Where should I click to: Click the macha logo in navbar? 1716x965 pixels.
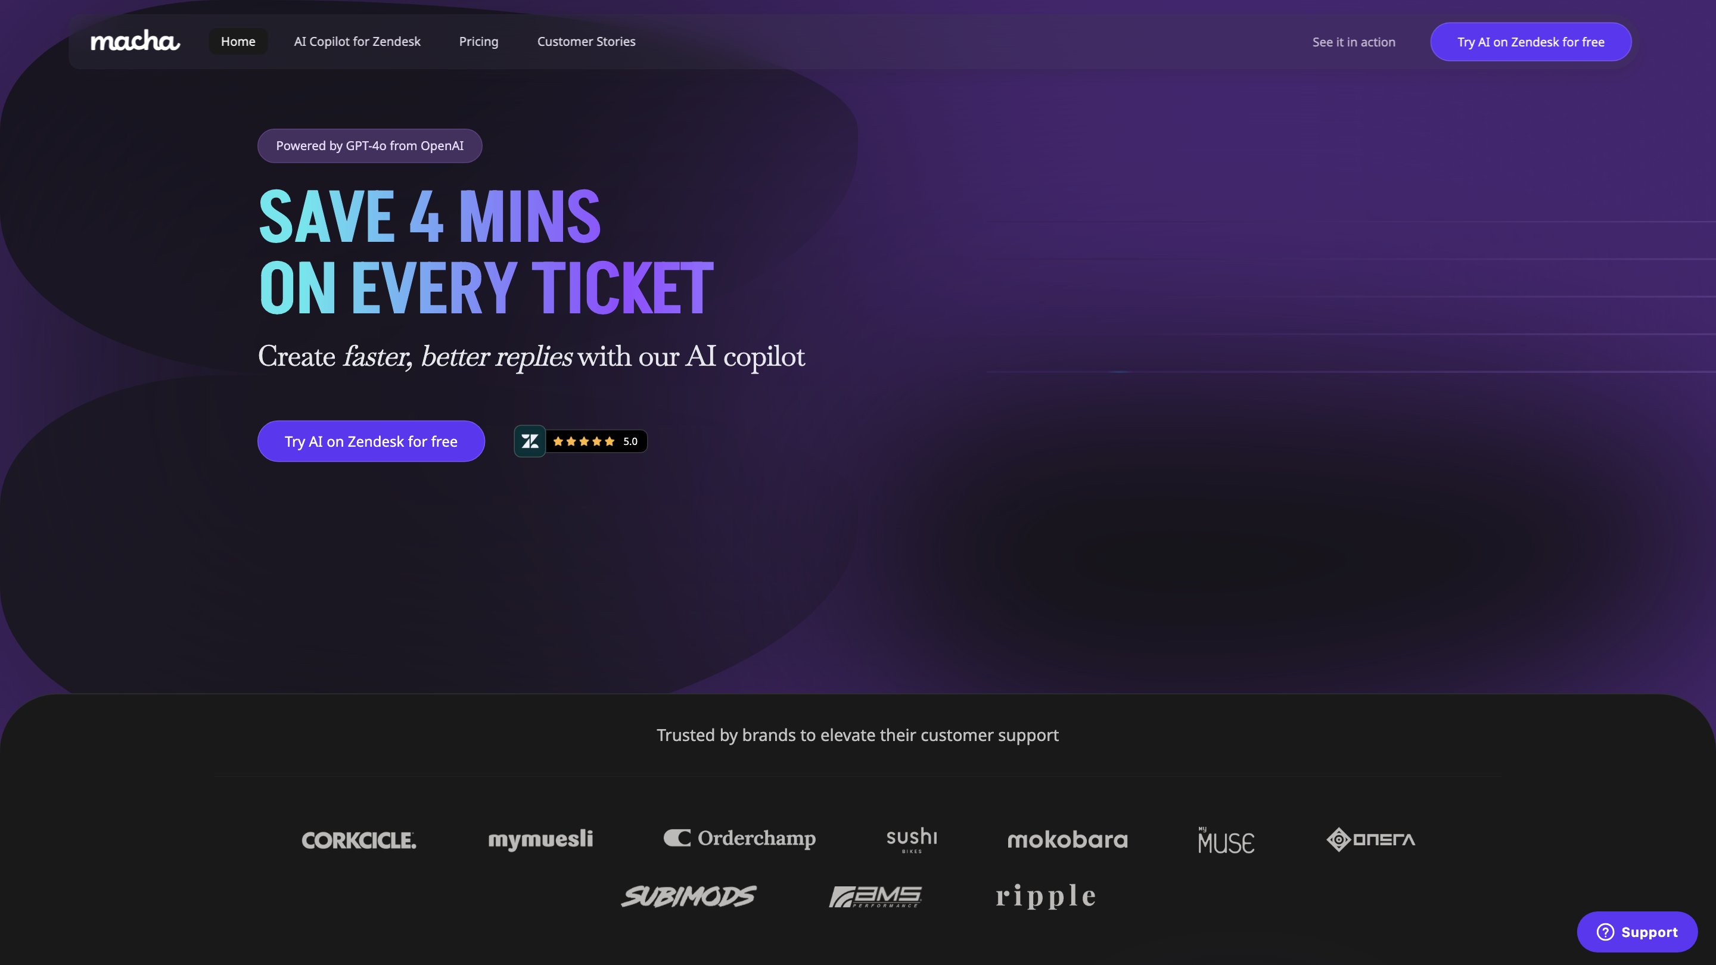135,41
